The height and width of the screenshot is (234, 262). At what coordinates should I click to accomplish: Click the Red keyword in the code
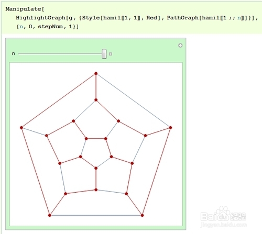coord(151,18)
